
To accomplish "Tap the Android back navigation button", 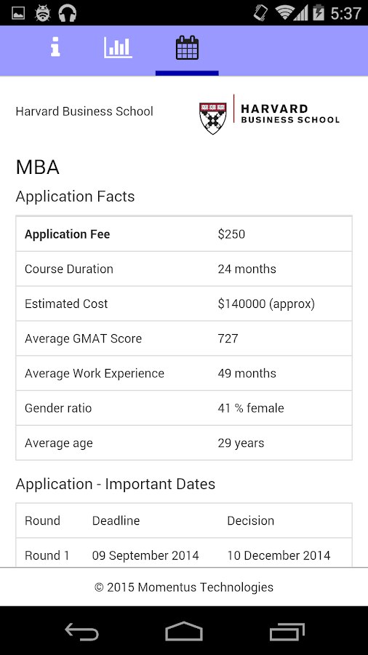I will (81, 631).
